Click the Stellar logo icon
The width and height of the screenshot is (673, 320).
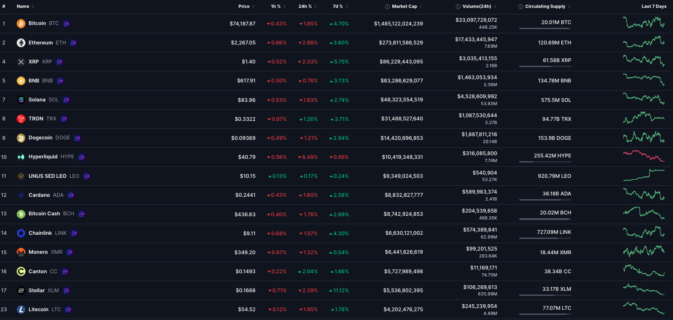(x=21, y=290)
